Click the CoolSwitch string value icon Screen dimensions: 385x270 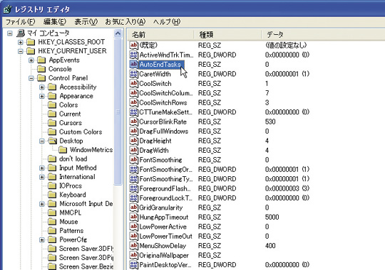133,83
